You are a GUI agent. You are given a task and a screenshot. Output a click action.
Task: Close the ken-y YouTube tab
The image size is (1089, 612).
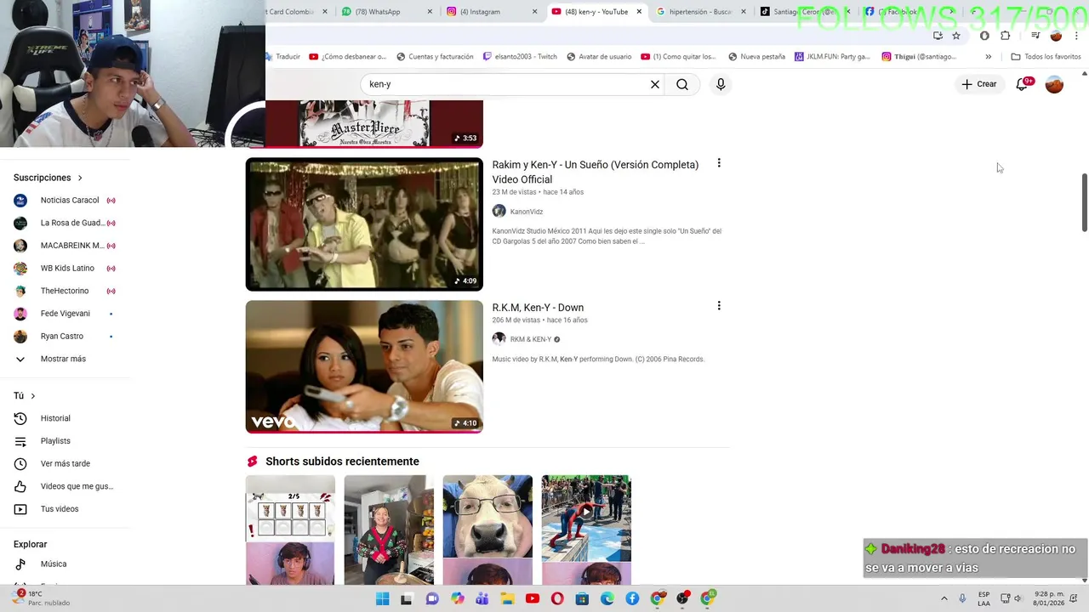point(639,12)
